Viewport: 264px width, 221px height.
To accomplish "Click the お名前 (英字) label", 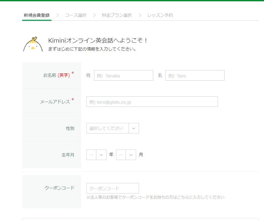I will 57,75.
